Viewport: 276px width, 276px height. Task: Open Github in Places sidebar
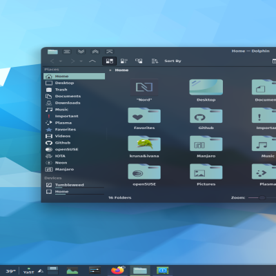click(74, 143)
